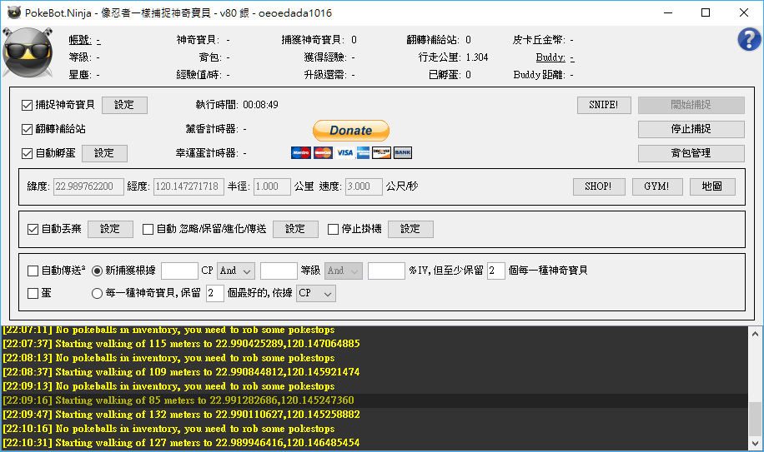Select 每一種神奇寶貝, 保留 radio button
This screenshot has width=764, height=452.
[97, 293]
